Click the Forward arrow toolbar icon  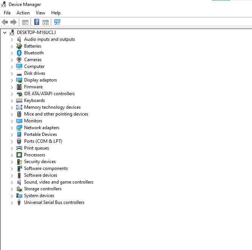click(x=14, y=22)
